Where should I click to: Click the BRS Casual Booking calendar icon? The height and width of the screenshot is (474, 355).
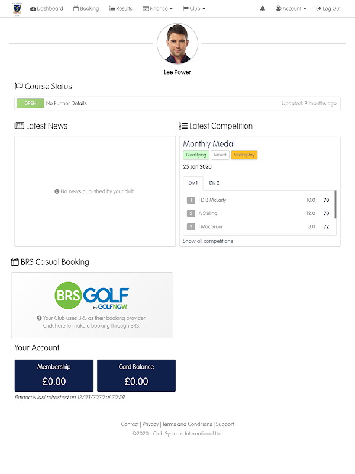coord(15,262)
